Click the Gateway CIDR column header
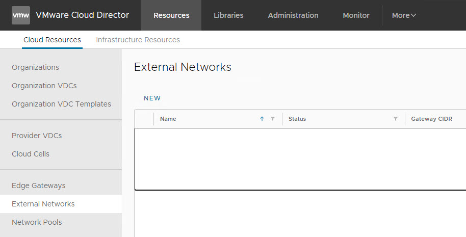 [x=431, y=119]
